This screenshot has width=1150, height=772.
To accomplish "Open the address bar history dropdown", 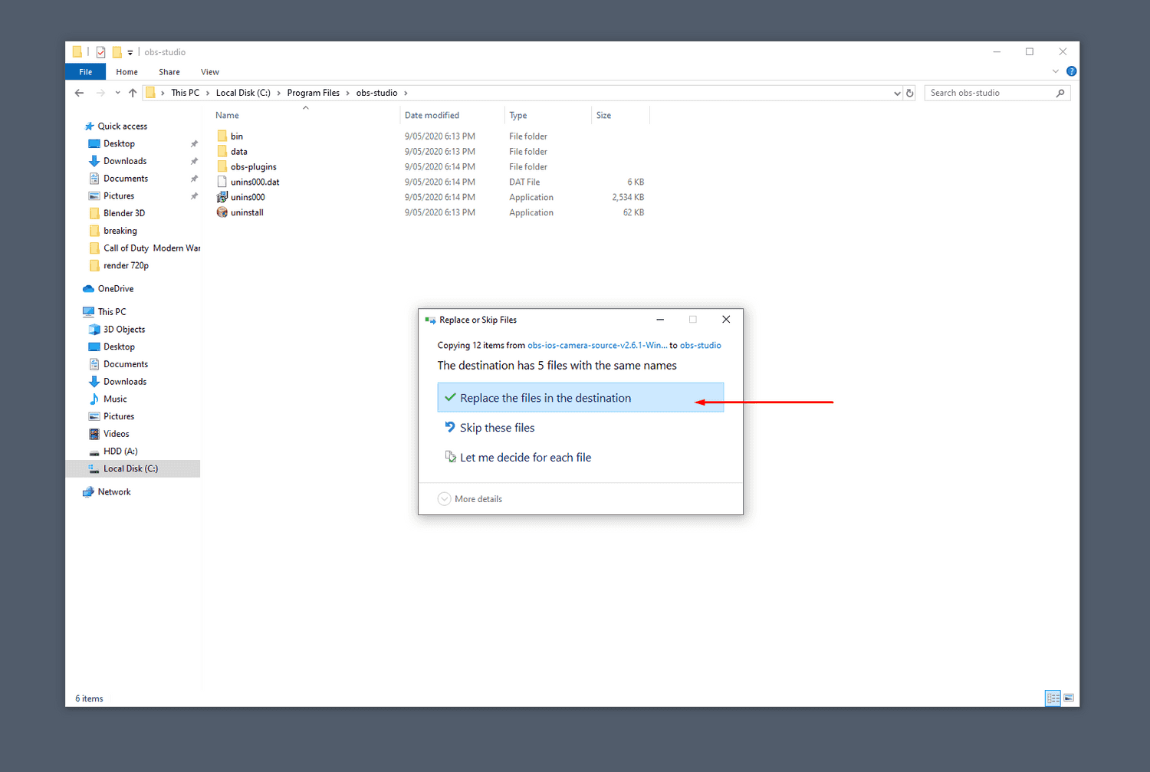I will pos(897,94).
